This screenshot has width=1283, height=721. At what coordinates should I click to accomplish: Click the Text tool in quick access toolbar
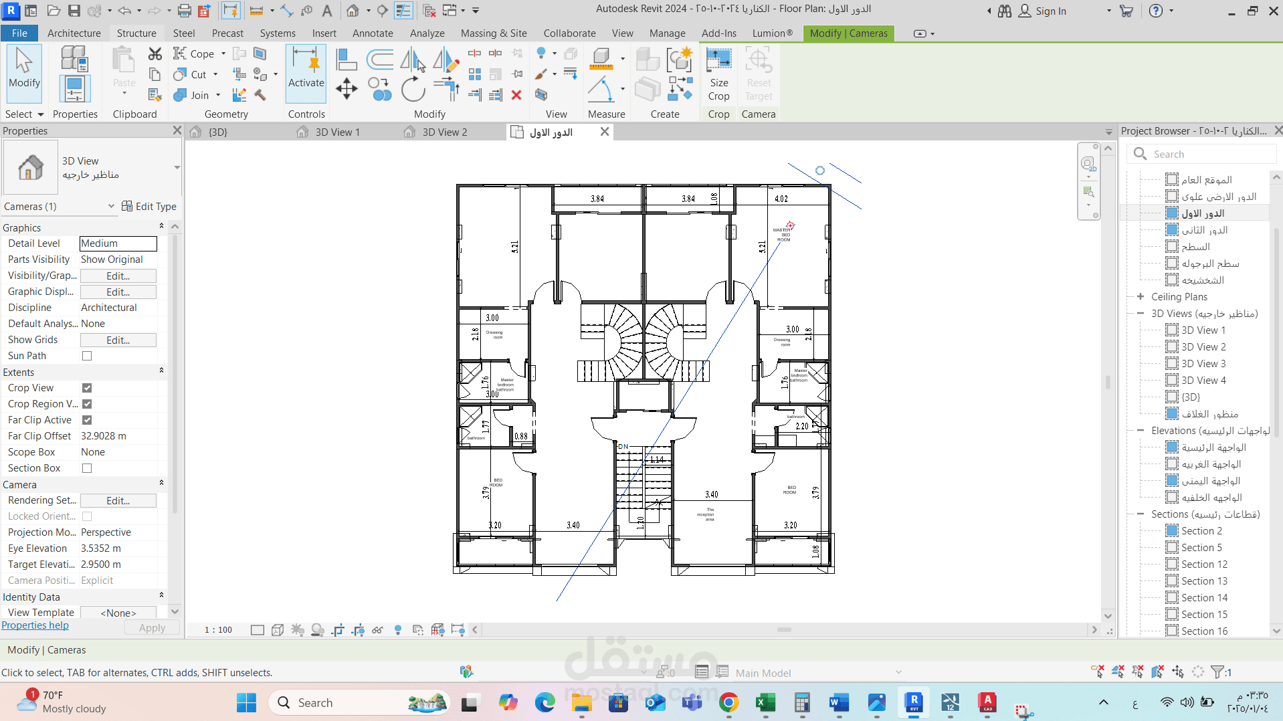point(327,11)
